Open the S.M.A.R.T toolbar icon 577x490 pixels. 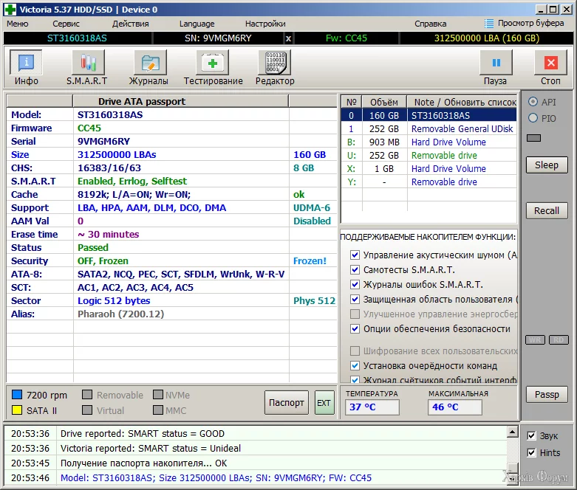point(87,63)
